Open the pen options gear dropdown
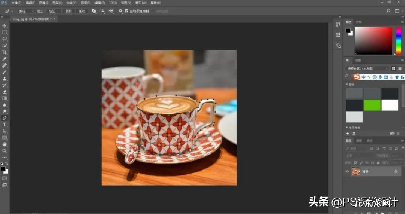The image size is (405, 214). (121, 11)
